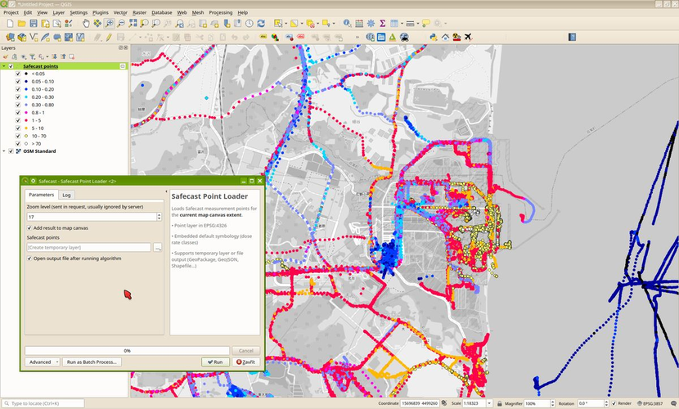
Task: Open the Processing menu
Action: [220, 12]
